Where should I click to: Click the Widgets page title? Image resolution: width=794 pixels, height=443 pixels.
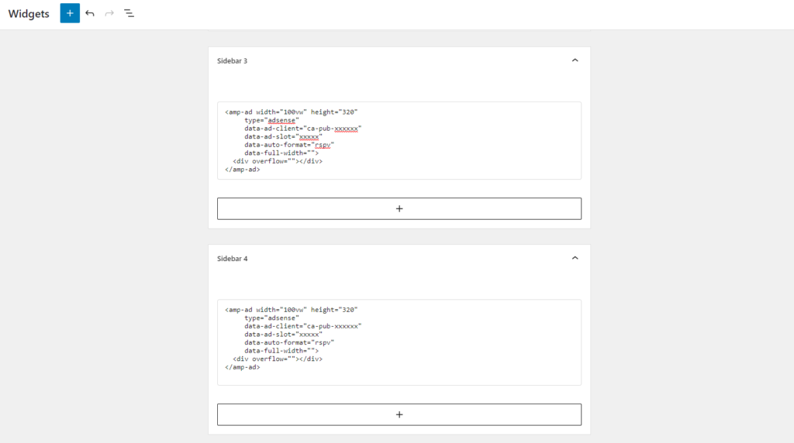tap(29, 14)
